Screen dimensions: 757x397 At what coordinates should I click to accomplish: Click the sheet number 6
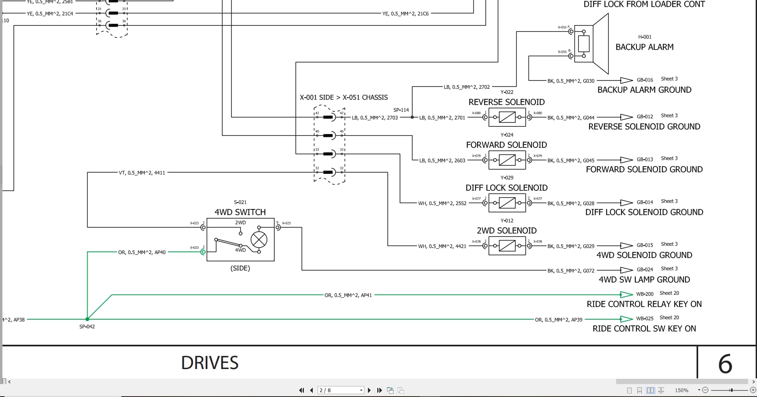[725, 364]
